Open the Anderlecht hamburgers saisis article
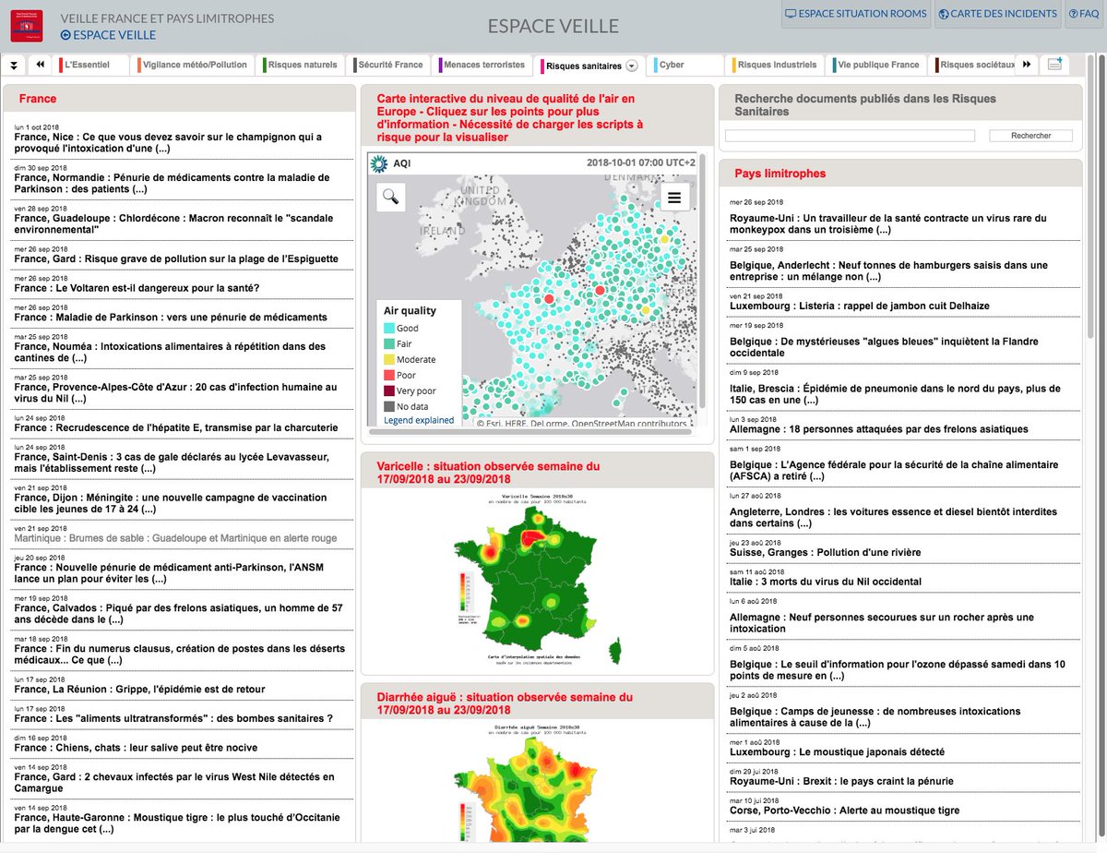1107x853 pixels. click(888, 271)
